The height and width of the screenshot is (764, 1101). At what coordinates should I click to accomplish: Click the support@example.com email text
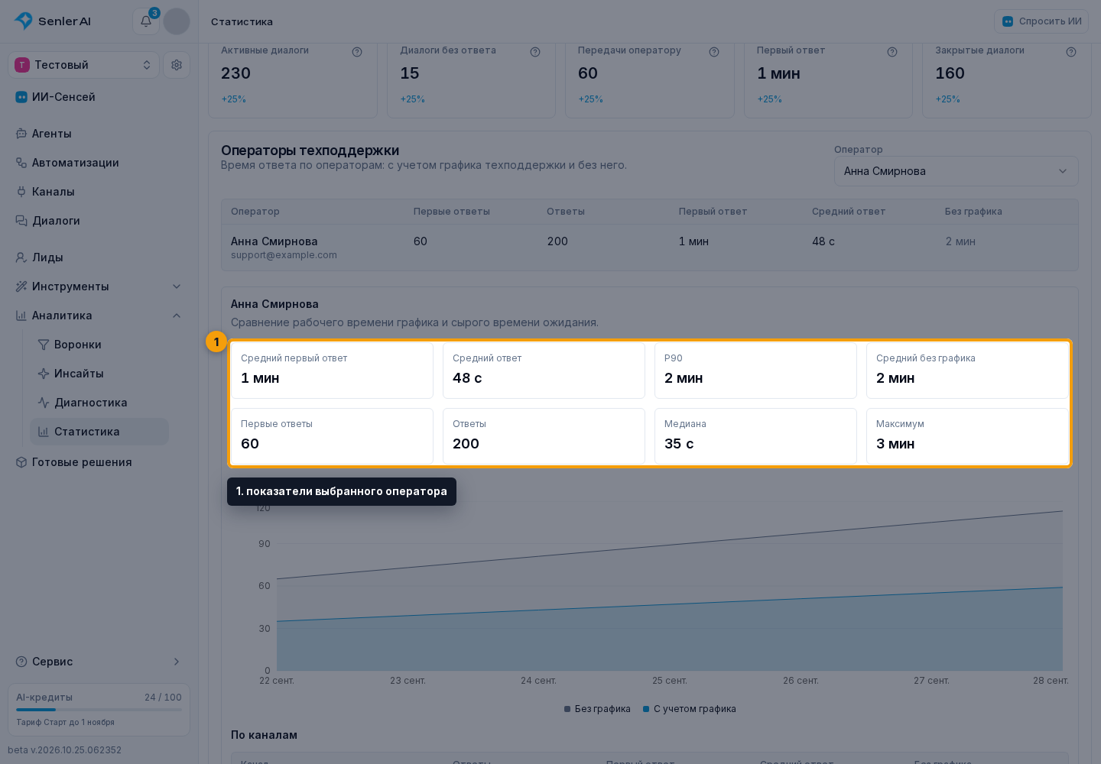tap(284, 255)
